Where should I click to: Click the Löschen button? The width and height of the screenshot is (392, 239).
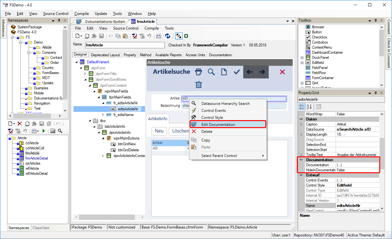[179, 131]
